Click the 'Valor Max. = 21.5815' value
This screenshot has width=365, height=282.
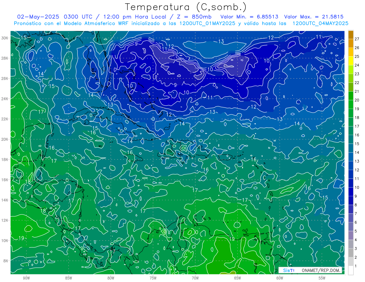pos(314,17)
